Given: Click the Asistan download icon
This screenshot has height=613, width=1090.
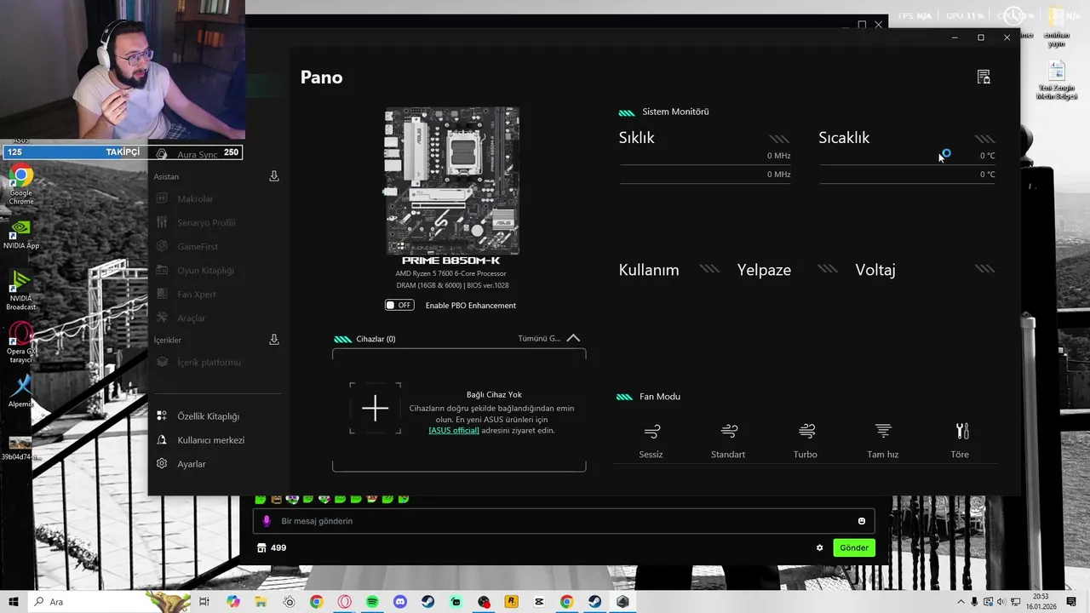Looking at the screenshot, I should point(274,176).
